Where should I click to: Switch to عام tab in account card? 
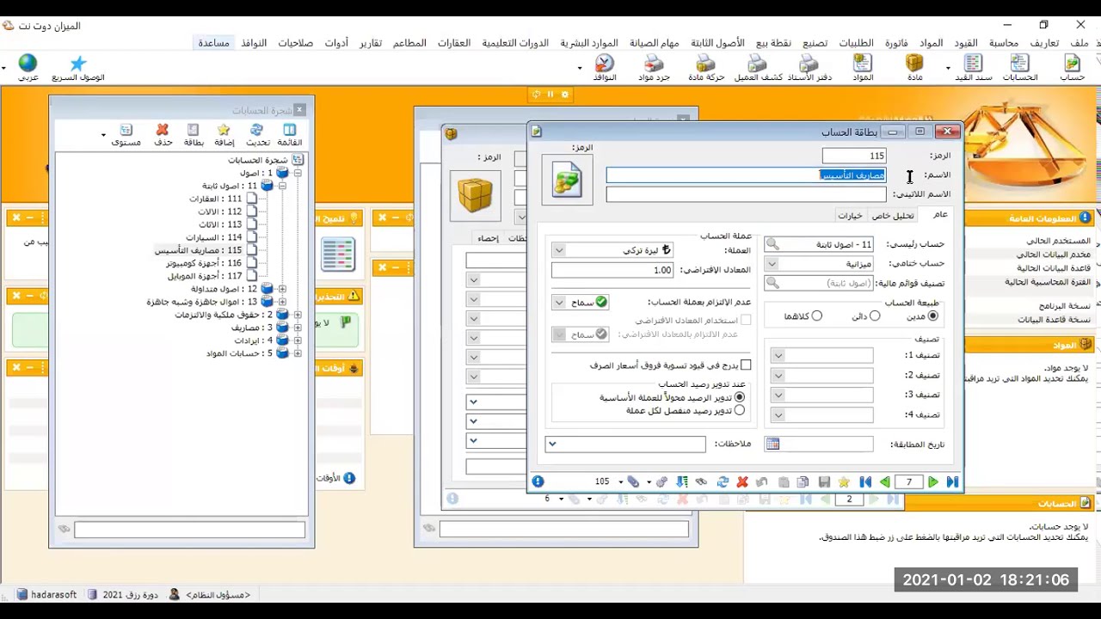point(940,215)
